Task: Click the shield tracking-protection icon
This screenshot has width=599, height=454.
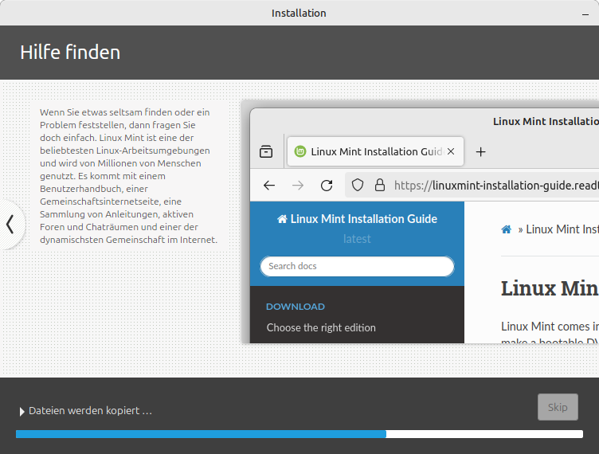Action: point(357,186)
